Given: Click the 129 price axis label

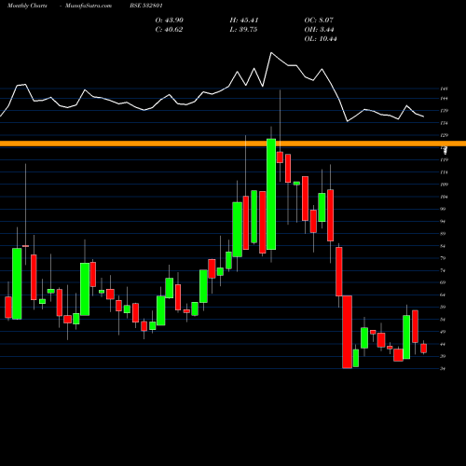Looking at the screenshot, I should [x=444, y=135].
